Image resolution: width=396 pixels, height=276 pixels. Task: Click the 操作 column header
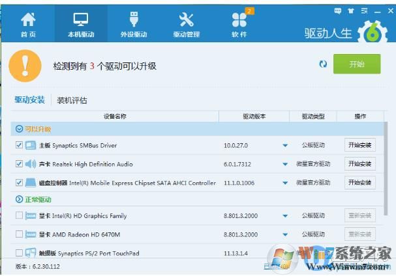[360, 117]
